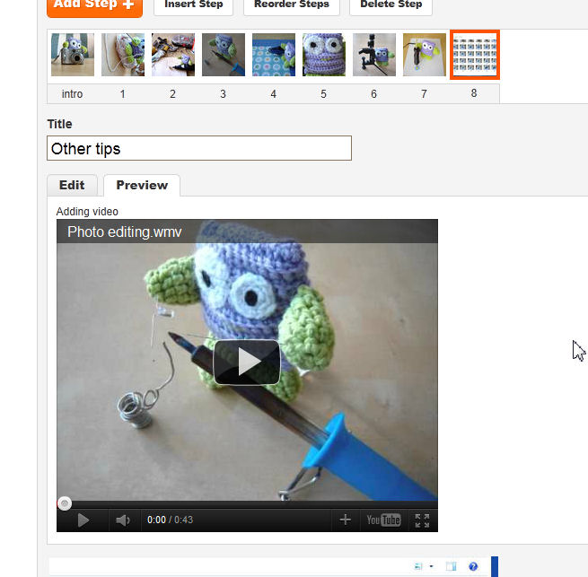588x577 pixels.
Task: Select the intro step thumbnail
Action: pyautogui.click(x=73, y=55)
